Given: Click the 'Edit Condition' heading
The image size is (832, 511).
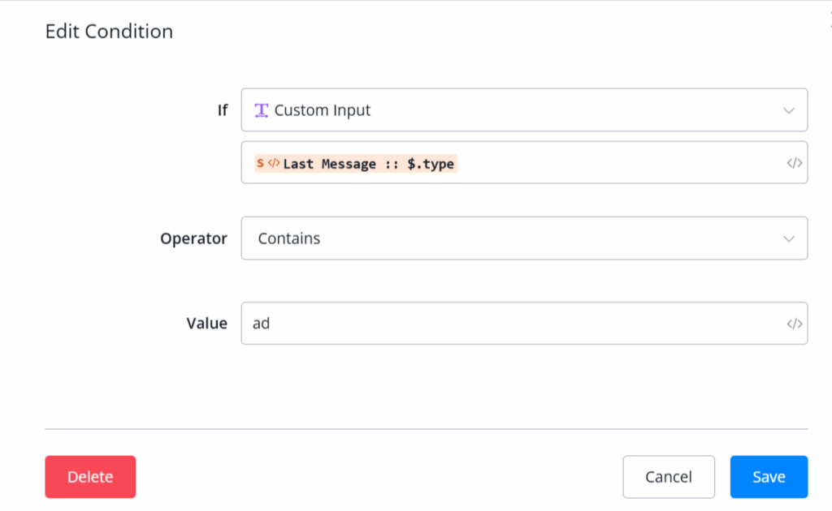Looking at the screenshot, I should point(109,32).
